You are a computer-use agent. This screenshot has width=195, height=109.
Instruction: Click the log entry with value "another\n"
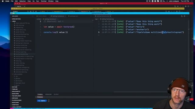click(125, 30)
